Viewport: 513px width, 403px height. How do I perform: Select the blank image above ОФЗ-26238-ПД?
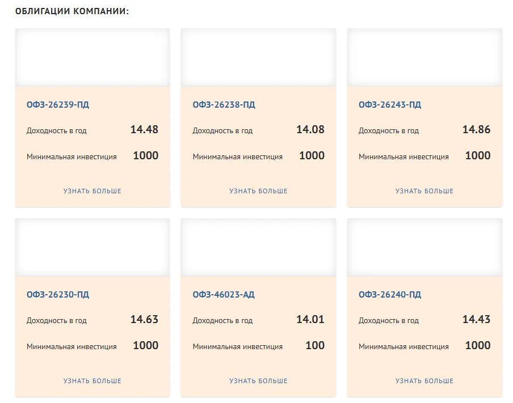258,58
